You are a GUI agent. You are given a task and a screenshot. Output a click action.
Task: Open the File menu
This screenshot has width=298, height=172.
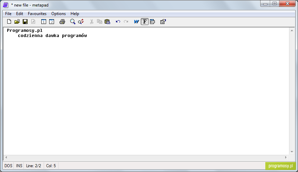[x=8, y=14]
